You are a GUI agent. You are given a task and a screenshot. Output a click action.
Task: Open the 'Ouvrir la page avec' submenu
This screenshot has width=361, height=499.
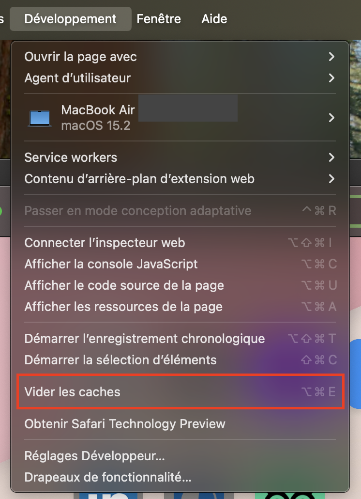(80, 57)
